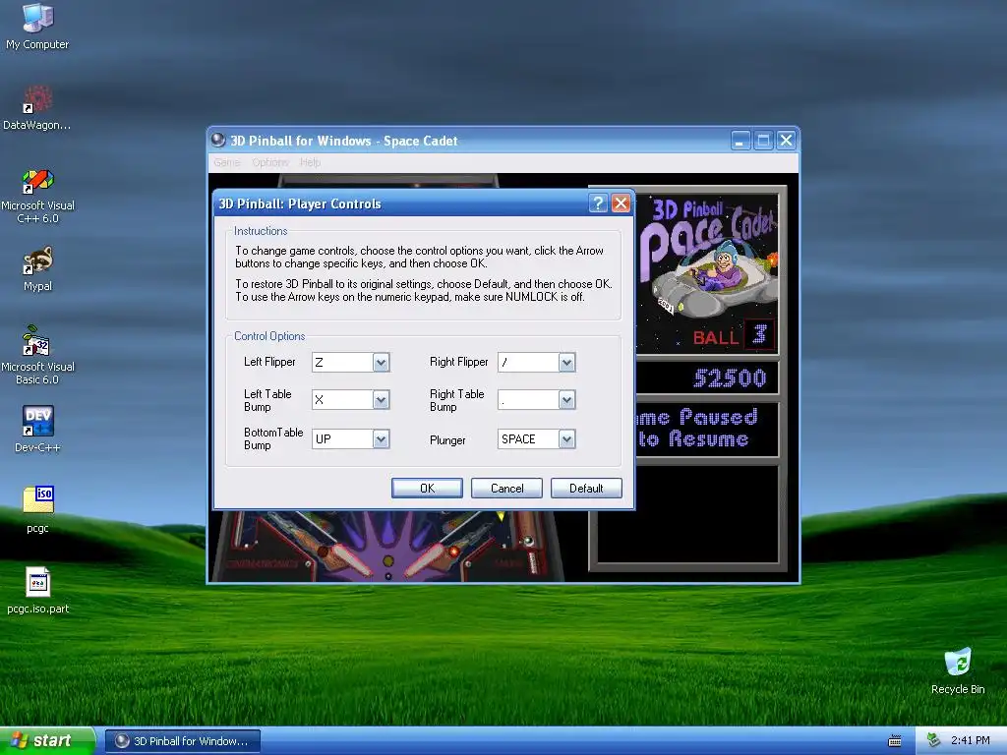This screenshot has height=755, width=1007.
Task: Click the Safely Remove Hardware tray icon
Action: pyautogui.click(x=933, y=741)
